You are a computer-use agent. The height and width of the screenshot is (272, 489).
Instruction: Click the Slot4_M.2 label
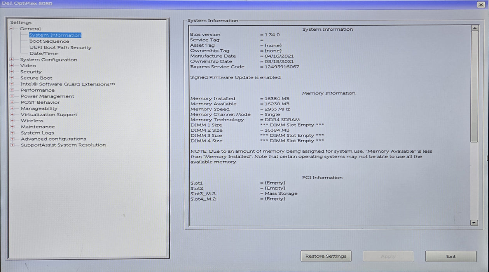tap(203, 199)
